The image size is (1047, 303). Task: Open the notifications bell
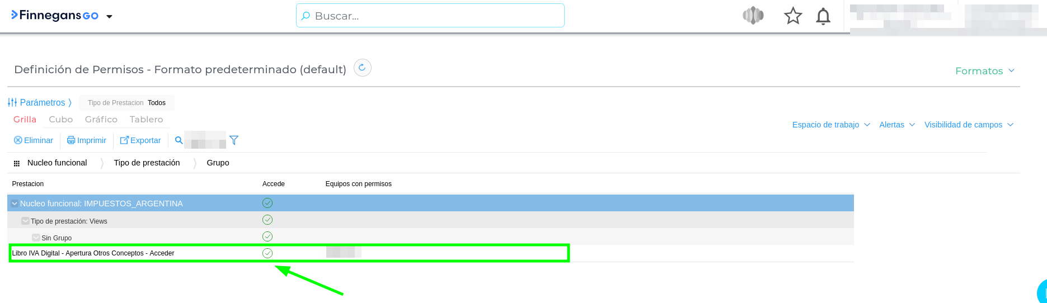[x=823, y=16]
